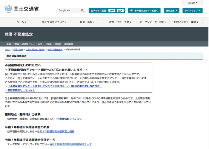This screenshot has width=209, height=149.
Task: Click the 地価・不動産鑑定 breadcrumb link
Action: tap(55, 49)
